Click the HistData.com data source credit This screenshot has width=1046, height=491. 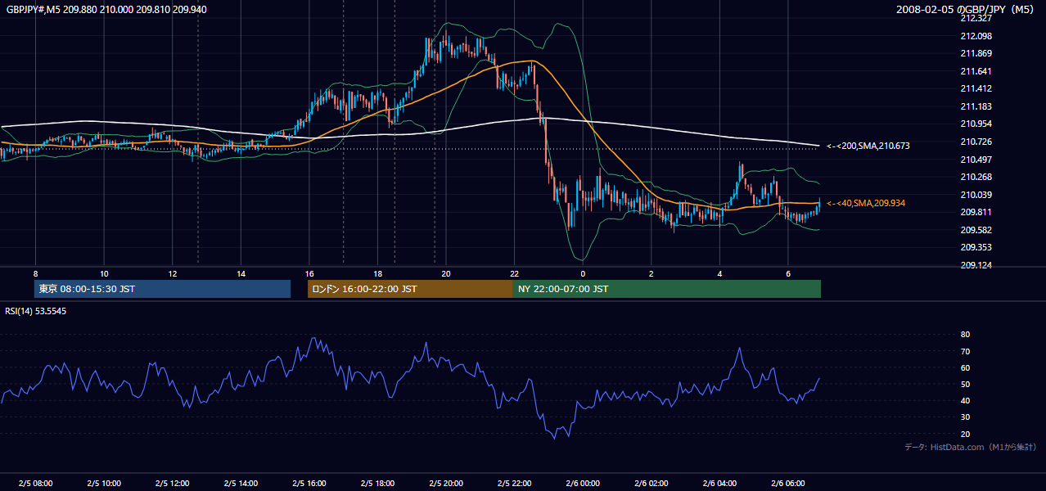[971, 447]
